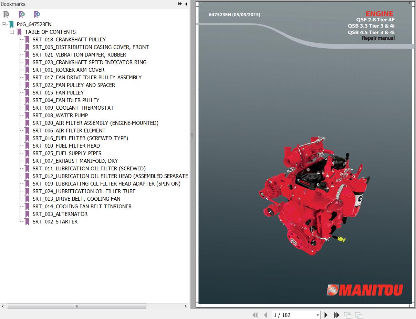
Task: Click the 647523EN (05/05/2015) document reference
Action: [235, 15]
